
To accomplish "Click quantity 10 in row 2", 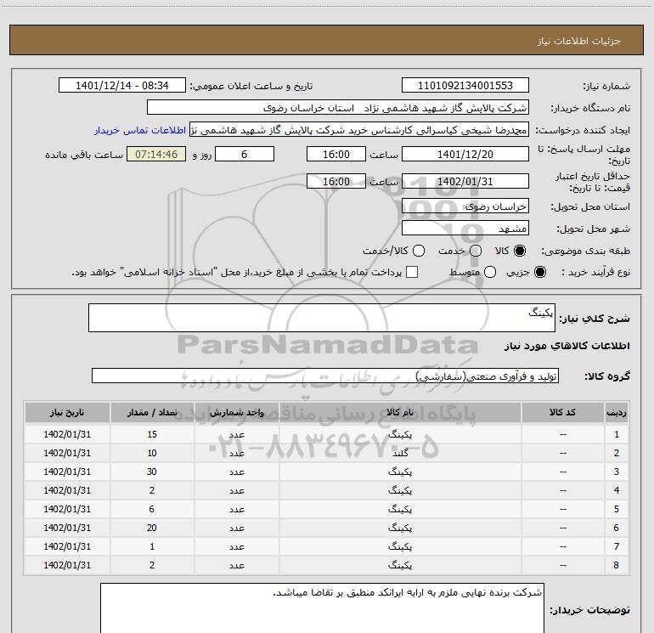I will pyautogui.click(x=152, y=453).
